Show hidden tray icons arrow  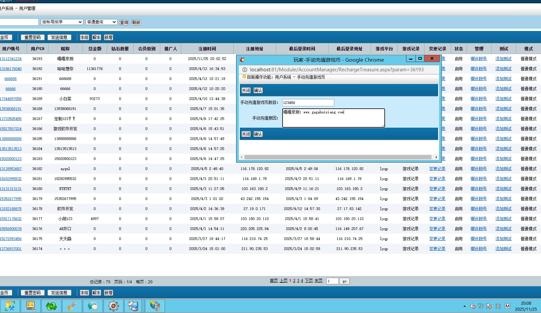click(x=465, y=306)
